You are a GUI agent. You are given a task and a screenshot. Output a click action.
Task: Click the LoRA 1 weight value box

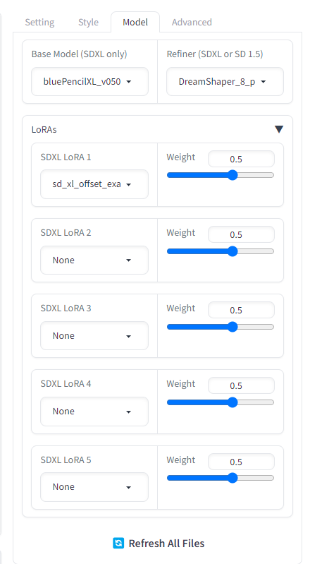[241, 159]
